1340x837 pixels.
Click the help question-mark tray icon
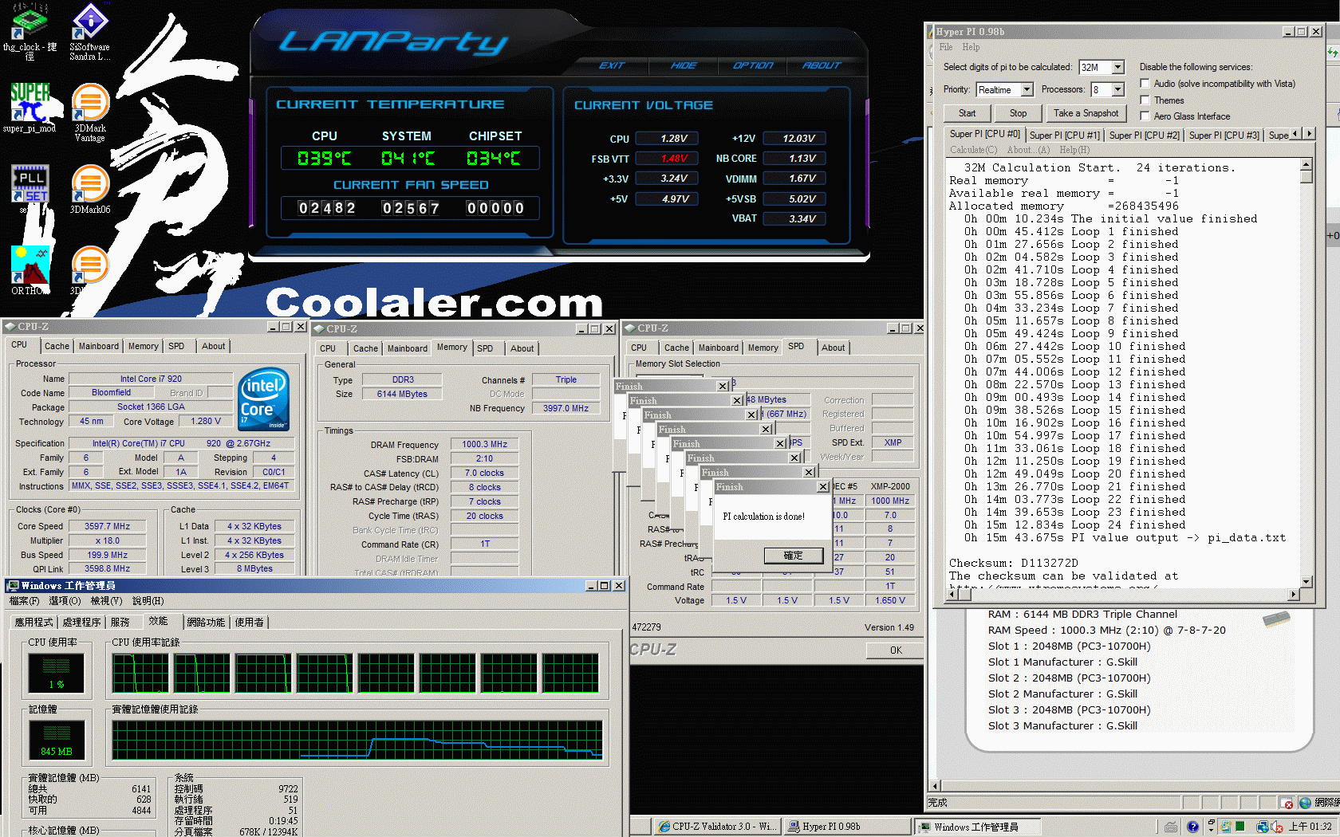(x=1192, y=827)
